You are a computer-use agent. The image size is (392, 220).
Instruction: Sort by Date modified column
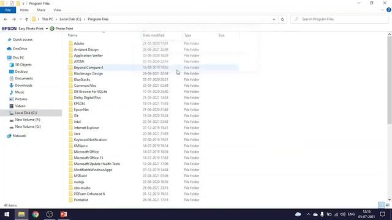click(x=154, y=35)
